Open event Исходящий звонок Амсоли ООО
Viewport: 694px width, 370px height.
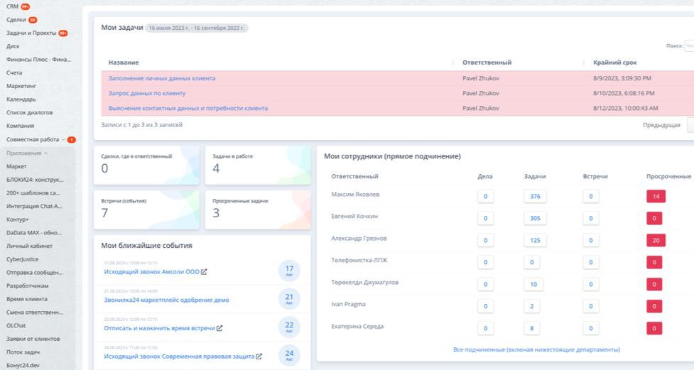(151, 272)
